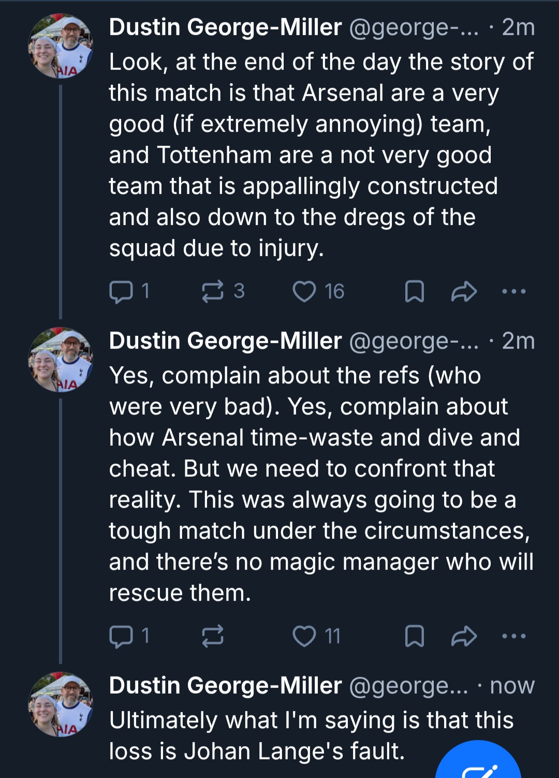Reply to the post about refs
The width and height of the screenshot is (559, 778).
click(x=121, y=636)
